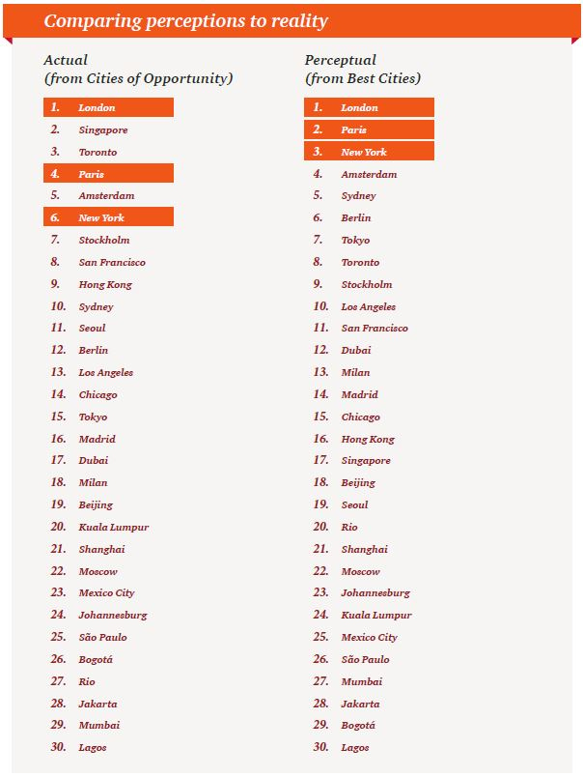Viewport: 583px width, 777px height.
Task: Click São Paulo at rank 25 in Actual list
Action: (102, 637)
